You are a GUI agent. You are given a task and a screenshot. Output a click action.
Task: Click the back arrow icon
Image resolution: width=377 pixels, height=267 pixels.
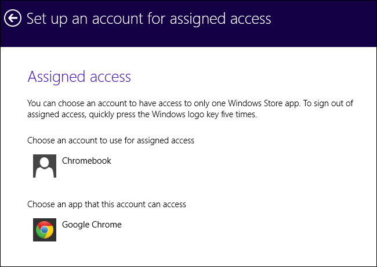[12, 18]
